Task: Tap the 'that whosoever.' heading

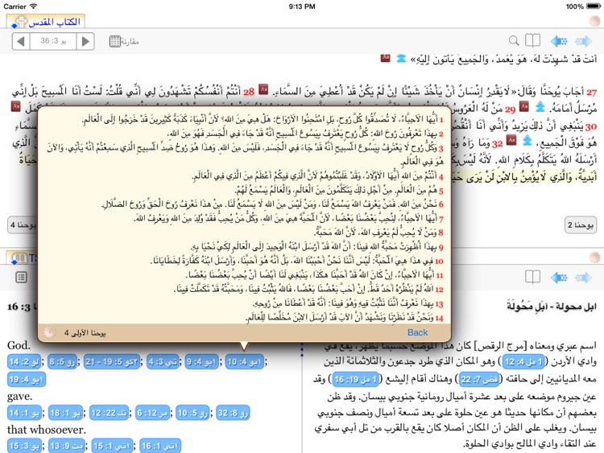Action: point(46,429)
